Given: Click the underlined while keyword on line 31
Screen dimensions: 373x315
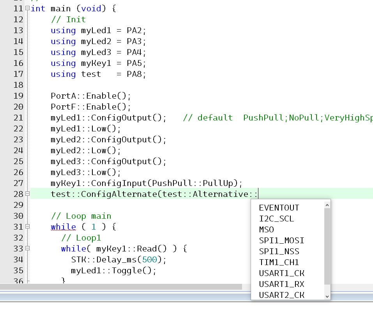Looking at the screenshot, I should click(63, 227).
